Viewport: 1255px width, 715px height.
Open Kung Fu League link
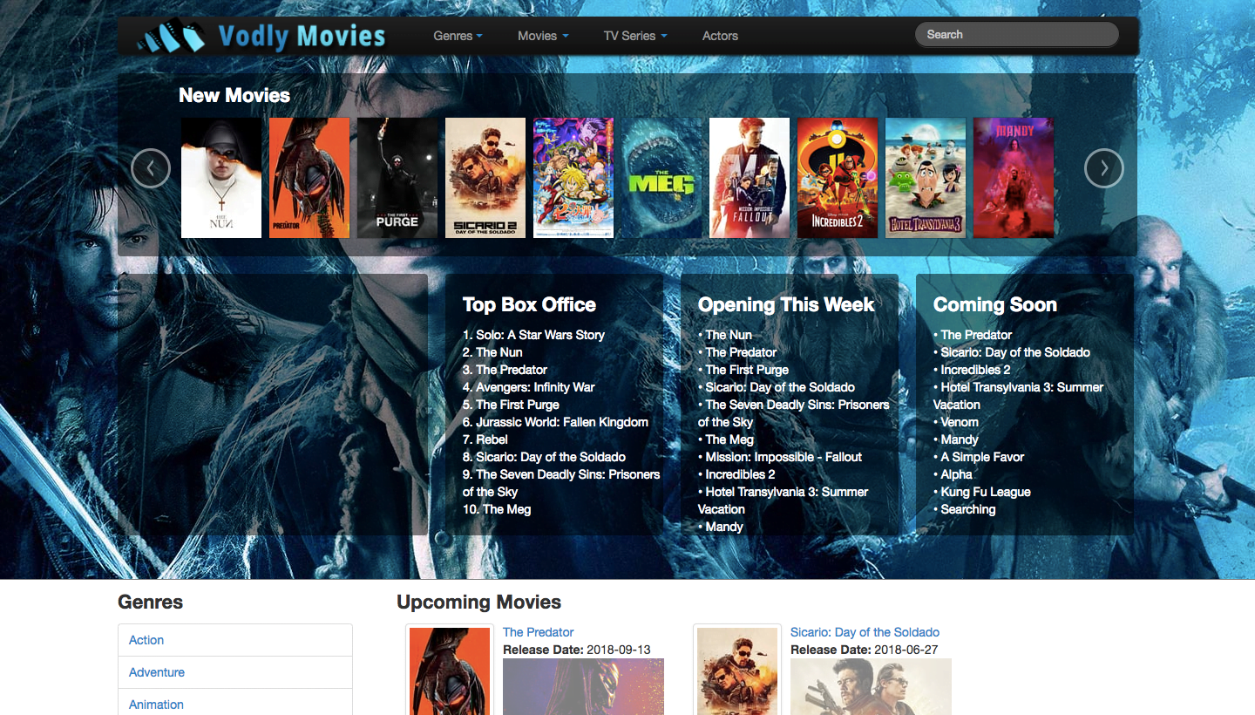(x=986, y=492)
